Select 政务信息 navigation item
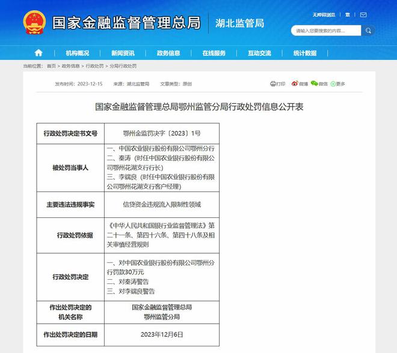The width and height of the screenshot is (397, 353). 168,53
